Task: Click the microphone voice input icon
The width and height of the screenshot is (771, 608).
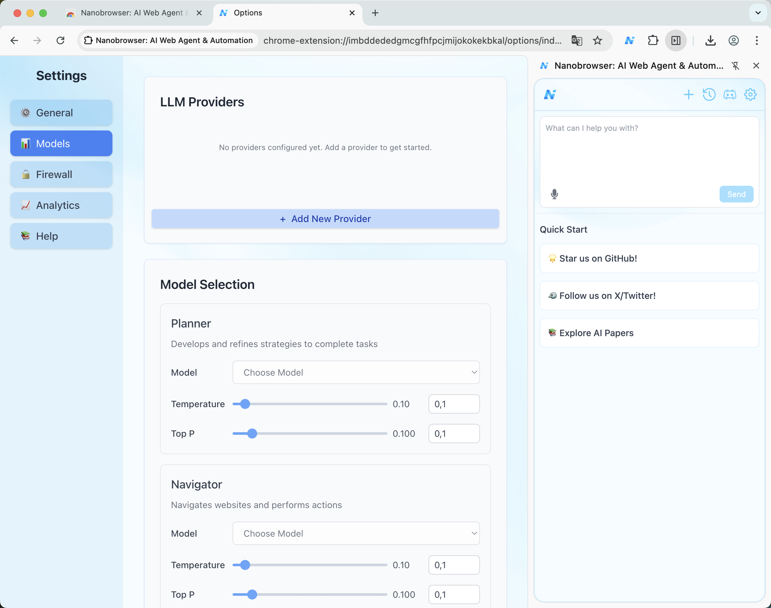Action: (554, 194)
